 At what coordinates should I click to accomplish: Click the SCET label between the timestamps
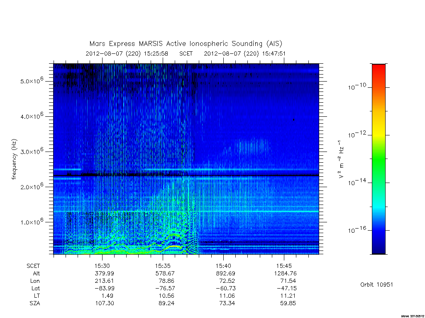pyautogui.click(x=186, y=53)
